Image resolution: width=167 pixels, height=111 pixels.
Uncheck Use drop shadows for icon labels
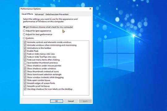tap(25, 89)
